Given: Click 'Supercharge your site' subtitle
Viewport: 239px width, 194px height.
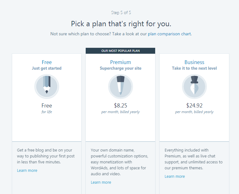Looking at the screenshot, I should [x=121, y=68].
